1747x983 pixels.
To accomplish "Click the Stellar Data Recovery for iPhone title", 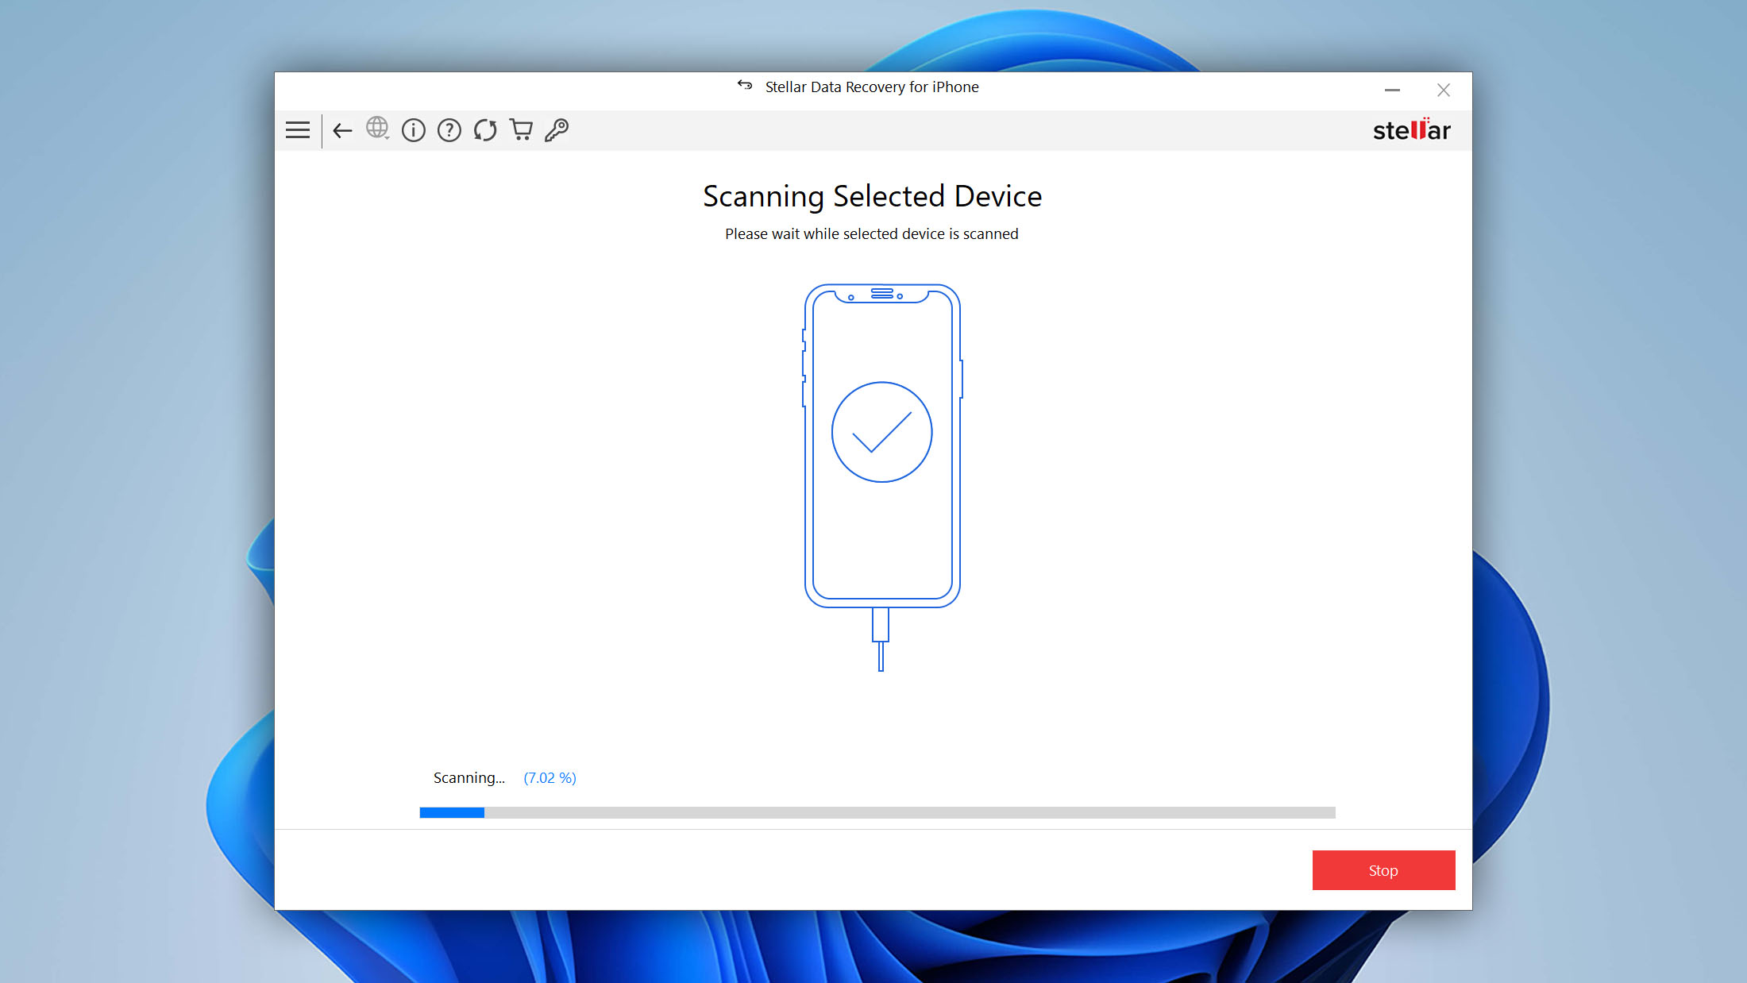I will (872, 87).
